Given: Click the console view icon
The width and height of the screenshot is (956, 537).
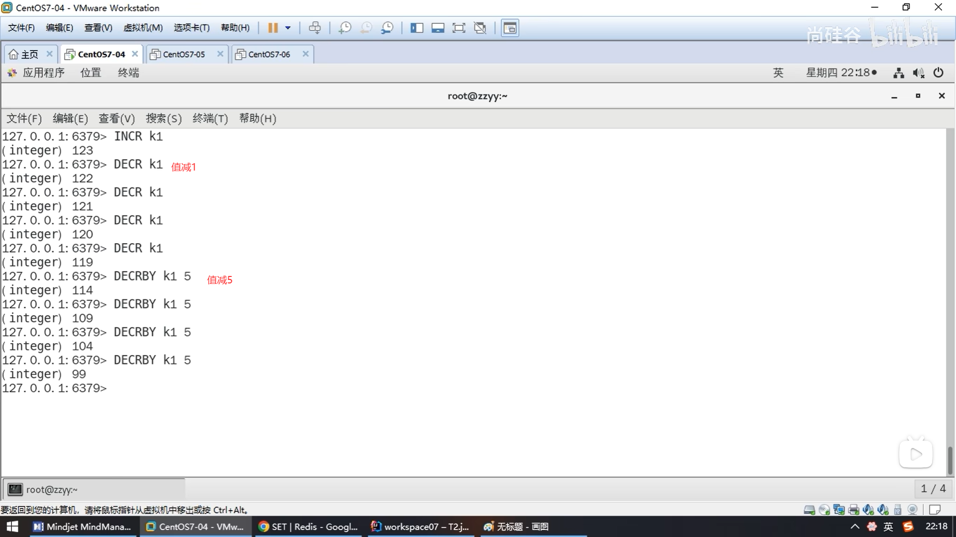Looking at the screenshot, I should point(510,28).
